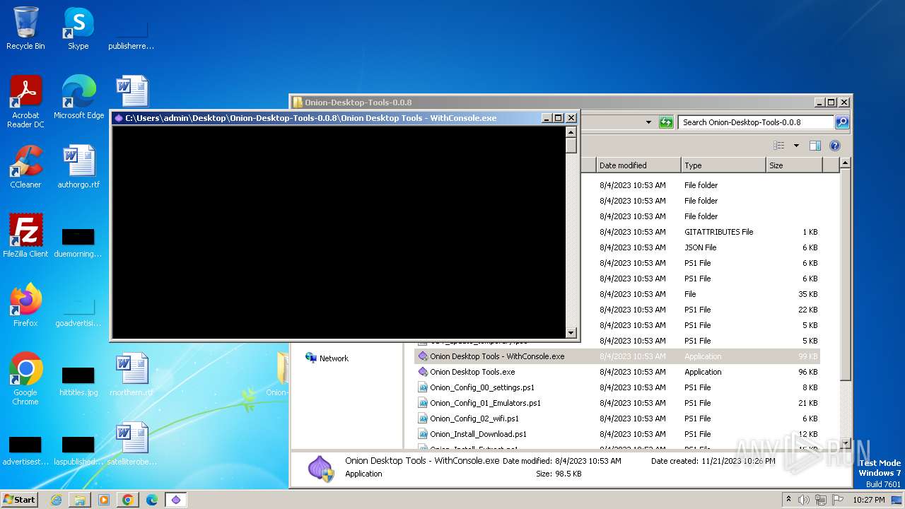The width and height of the screenshot is (905, 509).
Task: Open Windows Explorer taskbar icon
Action: [x=80, y=500]
